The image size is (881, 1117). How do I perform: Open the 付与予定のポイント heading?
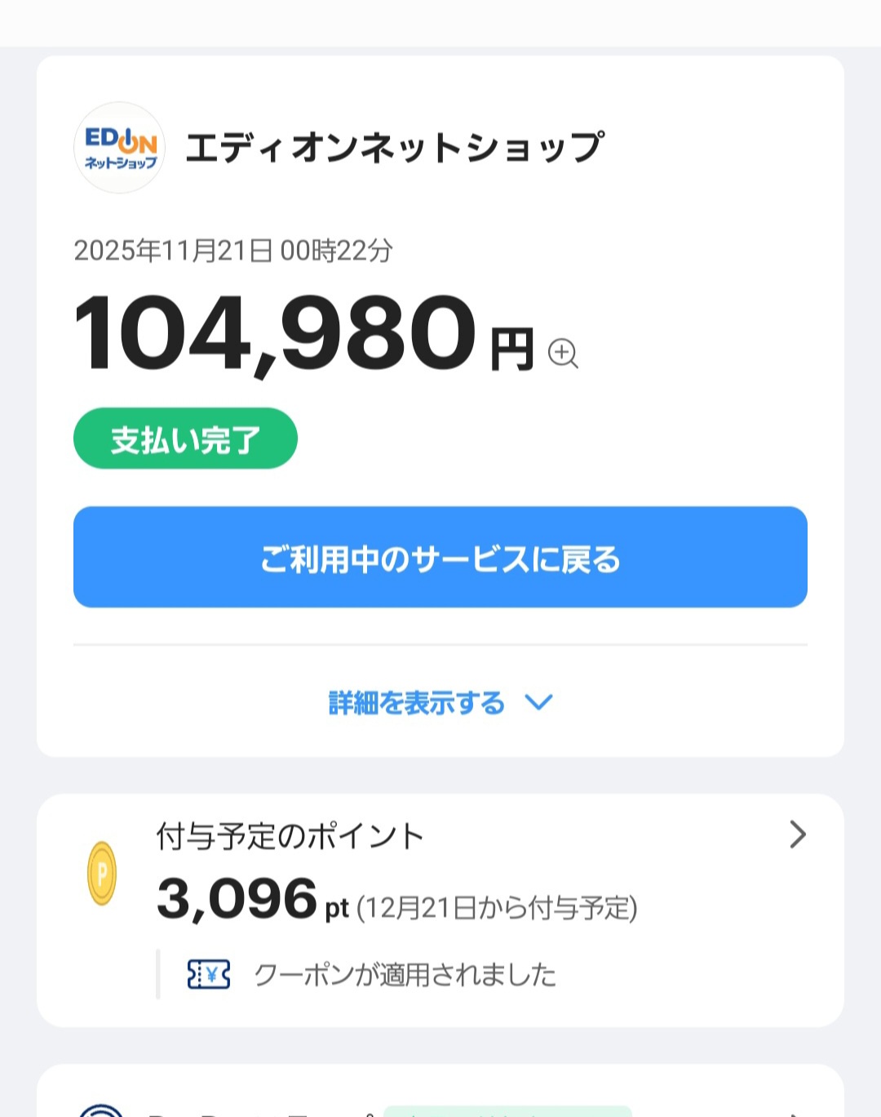pos(290,836)
